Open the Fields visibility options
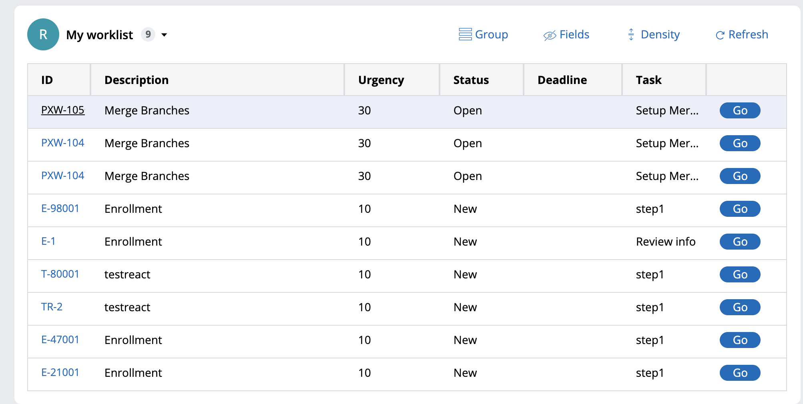The width and height of the screenshot is (803, 404). 566,34
